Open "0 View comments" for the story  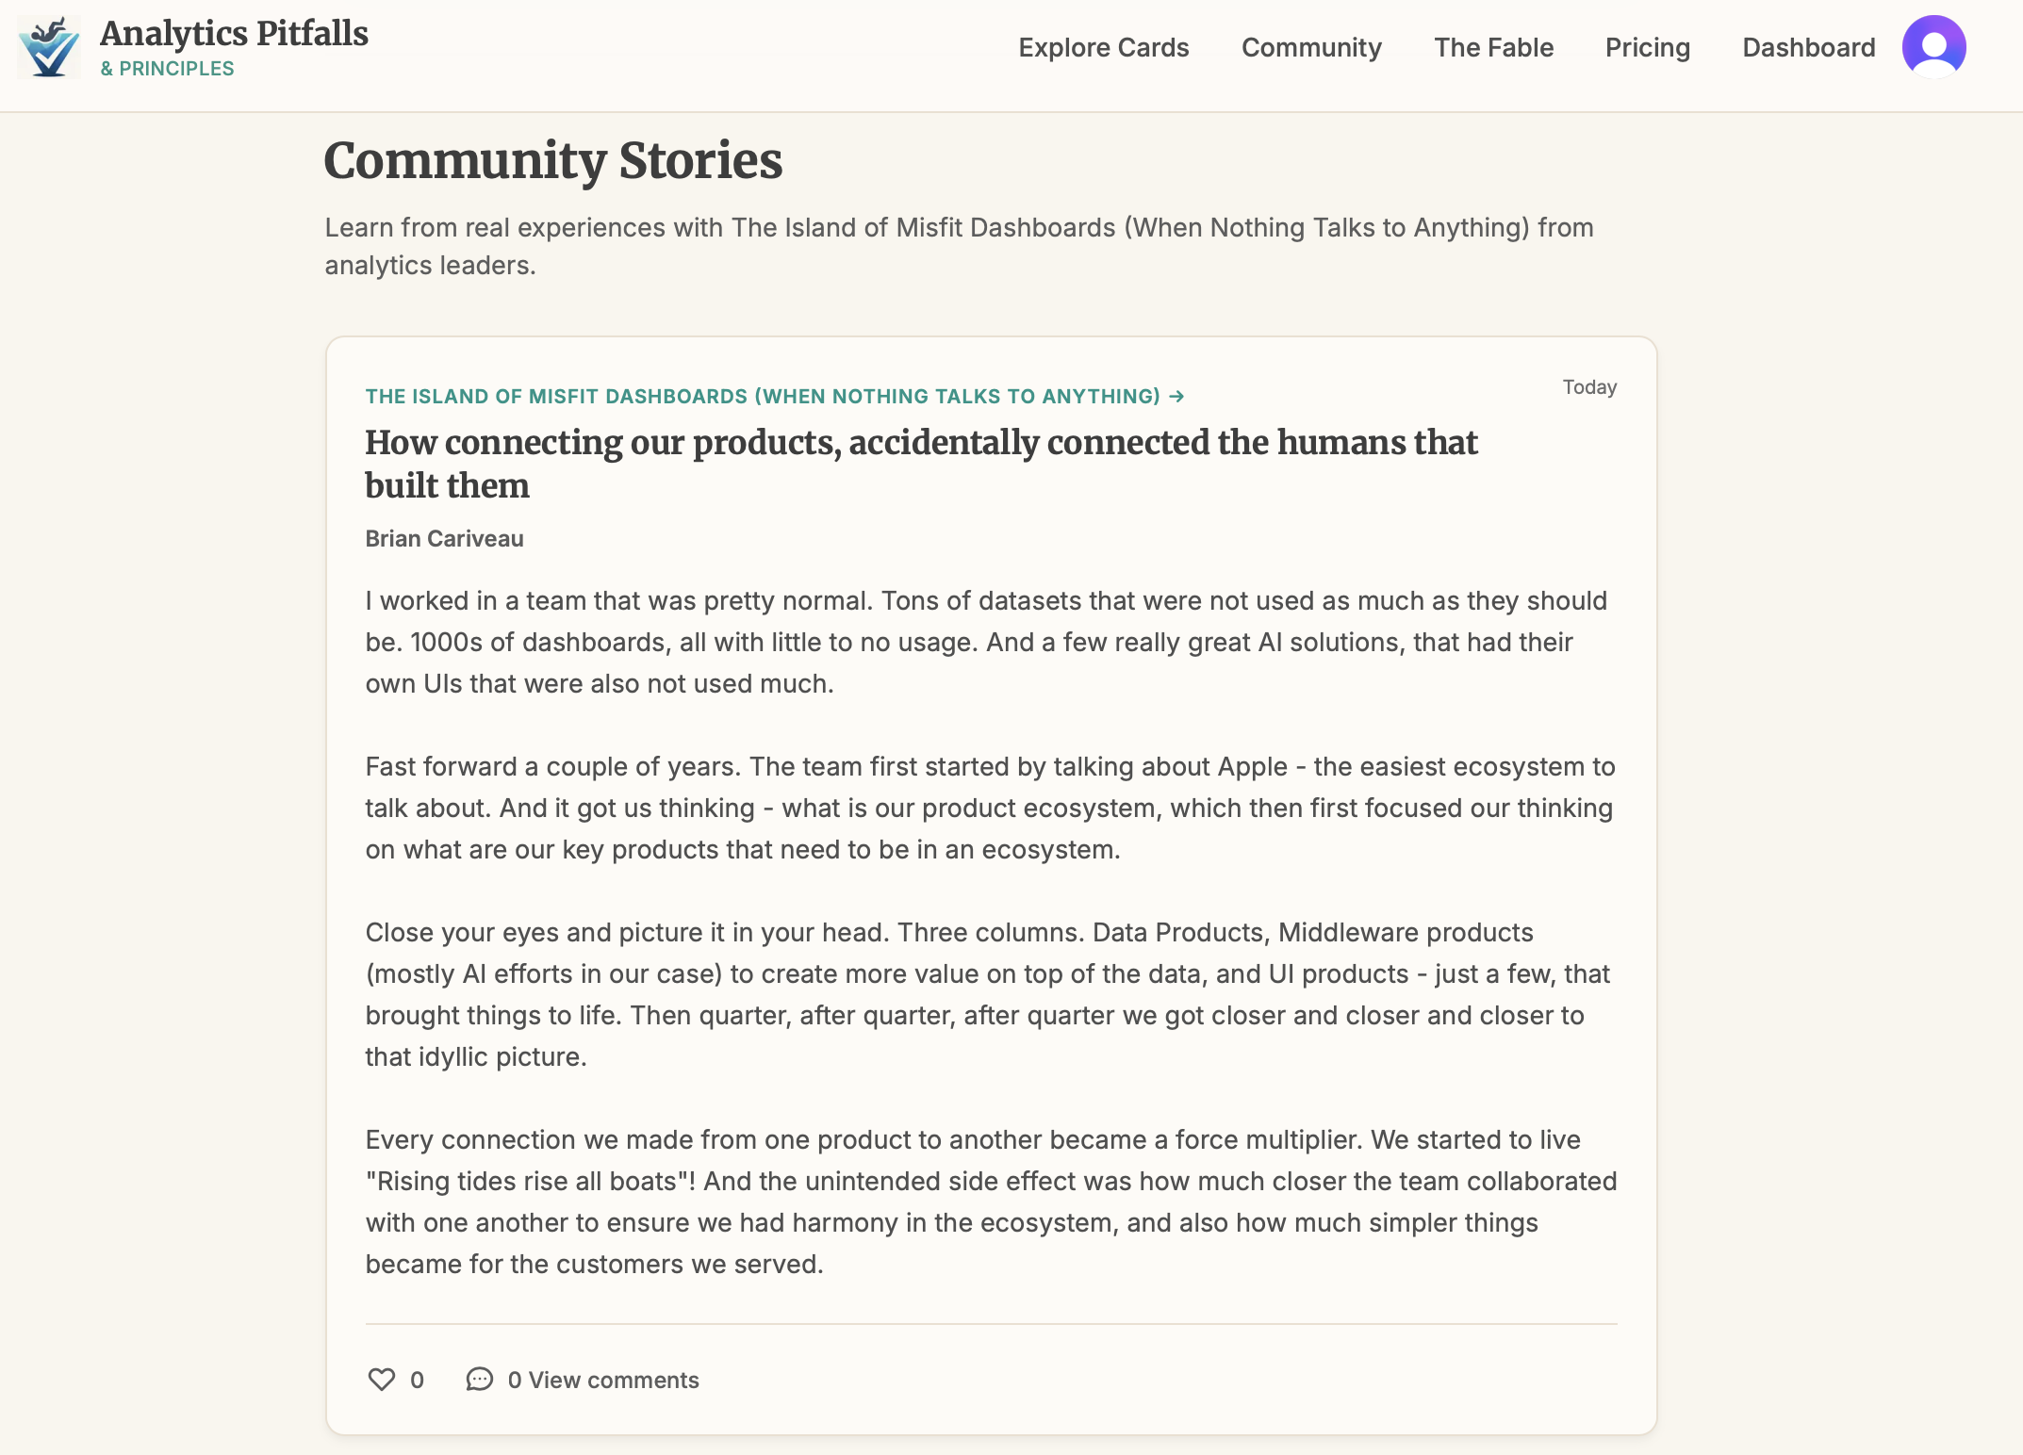(x=603, y=1380)
